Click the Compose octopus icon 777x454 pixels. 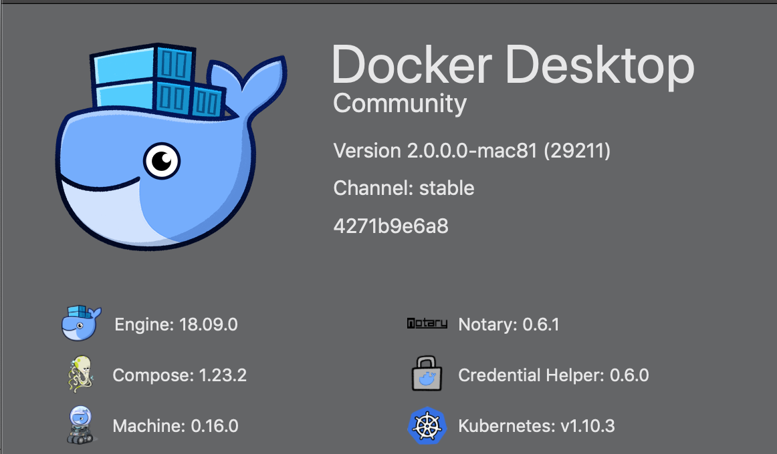pos(80,375)
